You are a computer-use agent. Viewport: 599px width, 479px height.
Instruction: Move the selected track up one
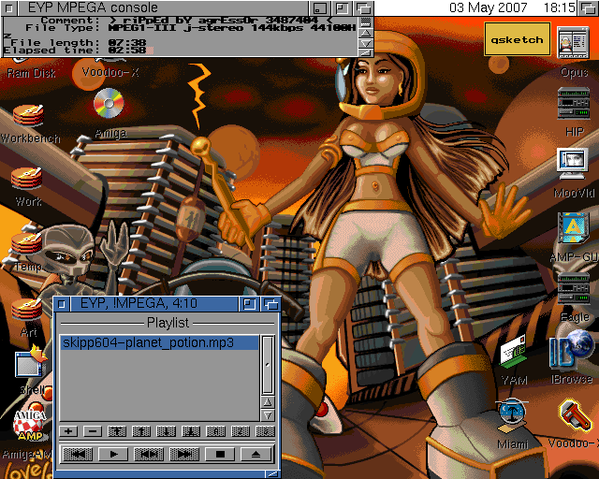[x=141, y=431]
